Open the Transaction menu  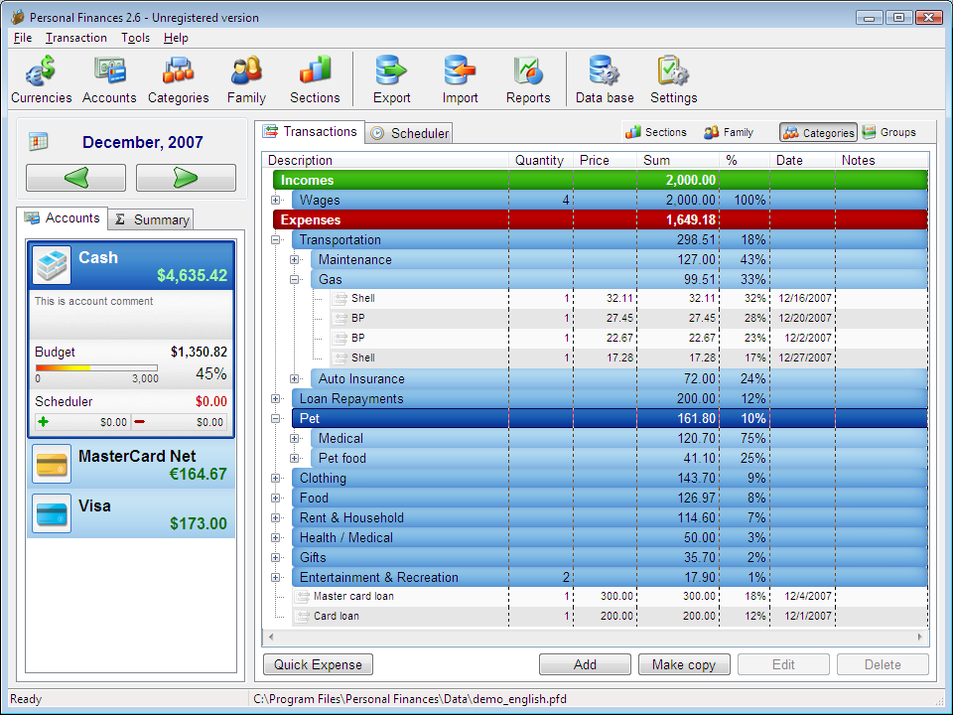click(76, 38)
